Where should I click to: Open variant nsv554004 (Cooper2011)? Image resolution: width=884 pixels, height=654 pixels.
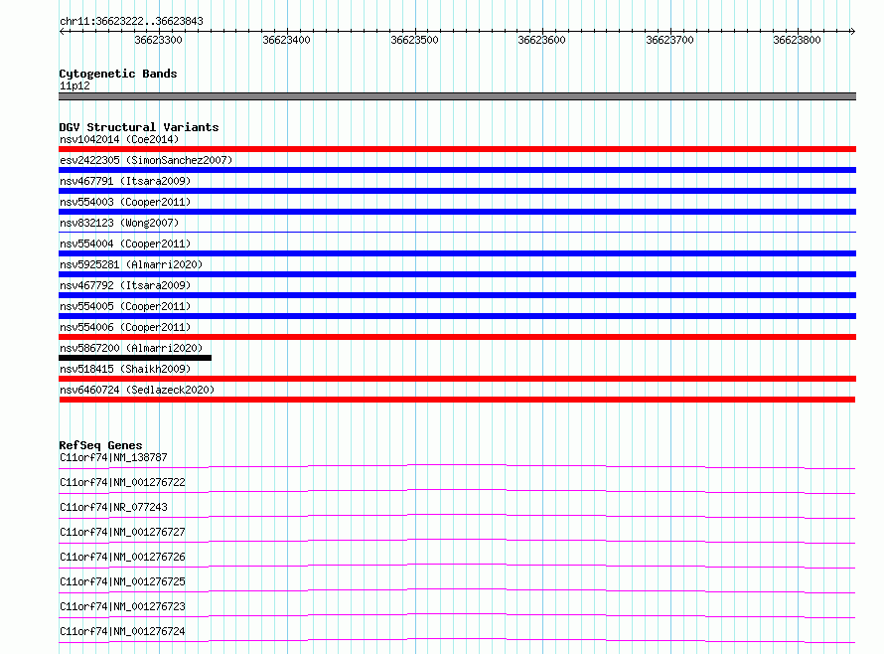pos(125,244)
